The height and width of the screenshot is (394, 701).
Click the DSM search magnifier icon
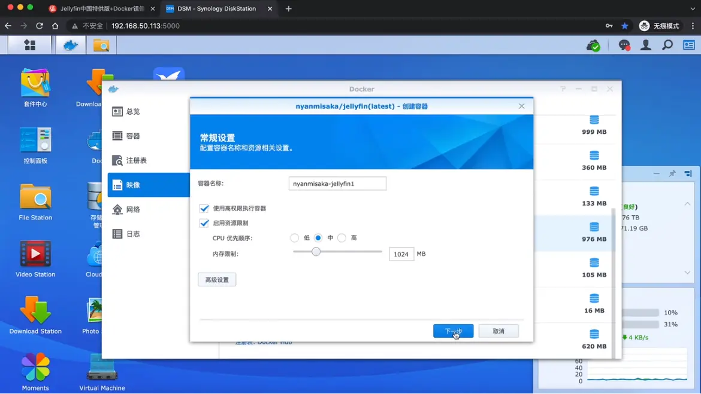667,45
